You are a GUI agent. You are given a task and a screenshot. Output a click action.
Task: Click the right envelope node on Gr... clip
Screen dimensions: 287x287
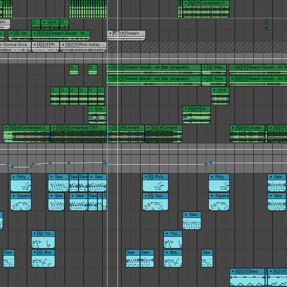pyautogui.click(x=209, y=119)
